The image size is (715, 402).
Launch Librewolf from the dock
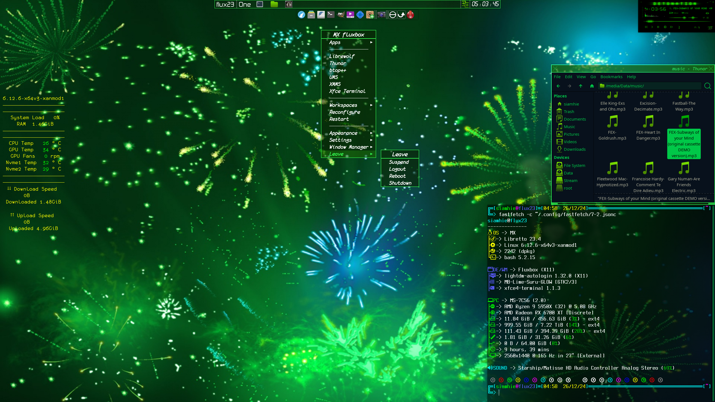301,15
